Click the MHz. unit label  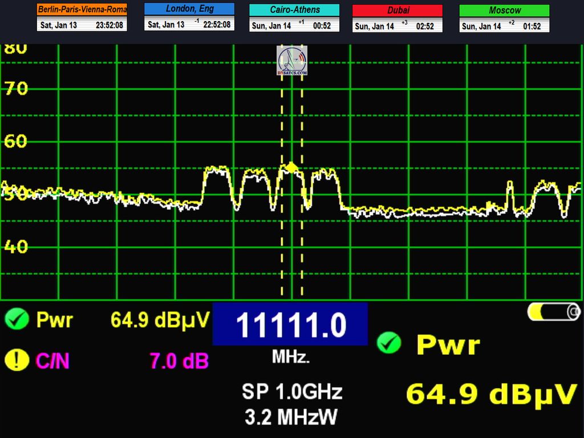pyautogui.click(x=291, y=357)
